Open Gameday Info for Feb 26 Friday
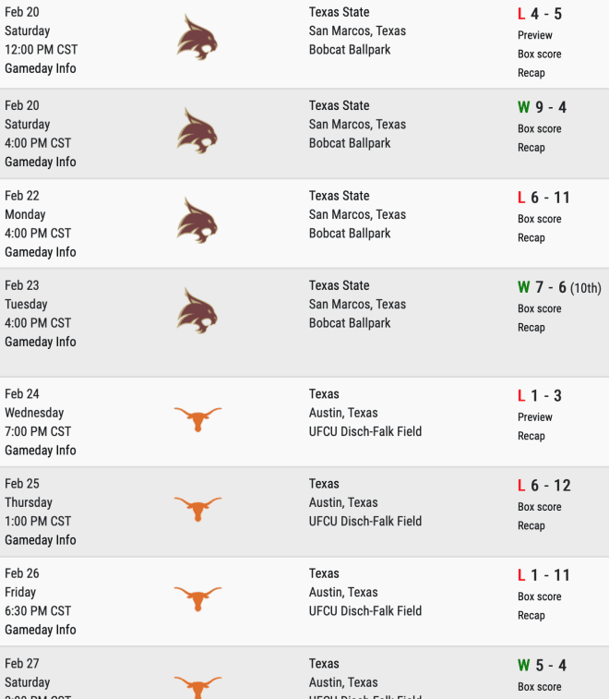 pos(41,630)
